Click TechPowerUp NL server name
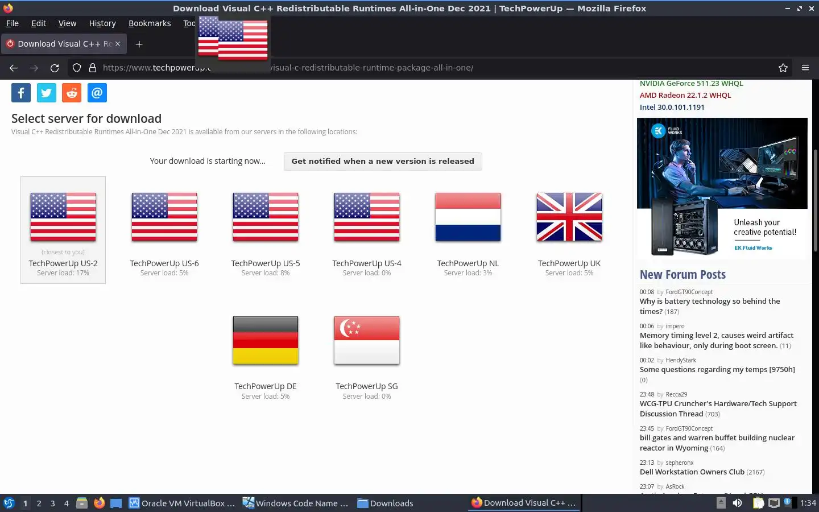This screenshot has height=512, width=819. (468, 263)
